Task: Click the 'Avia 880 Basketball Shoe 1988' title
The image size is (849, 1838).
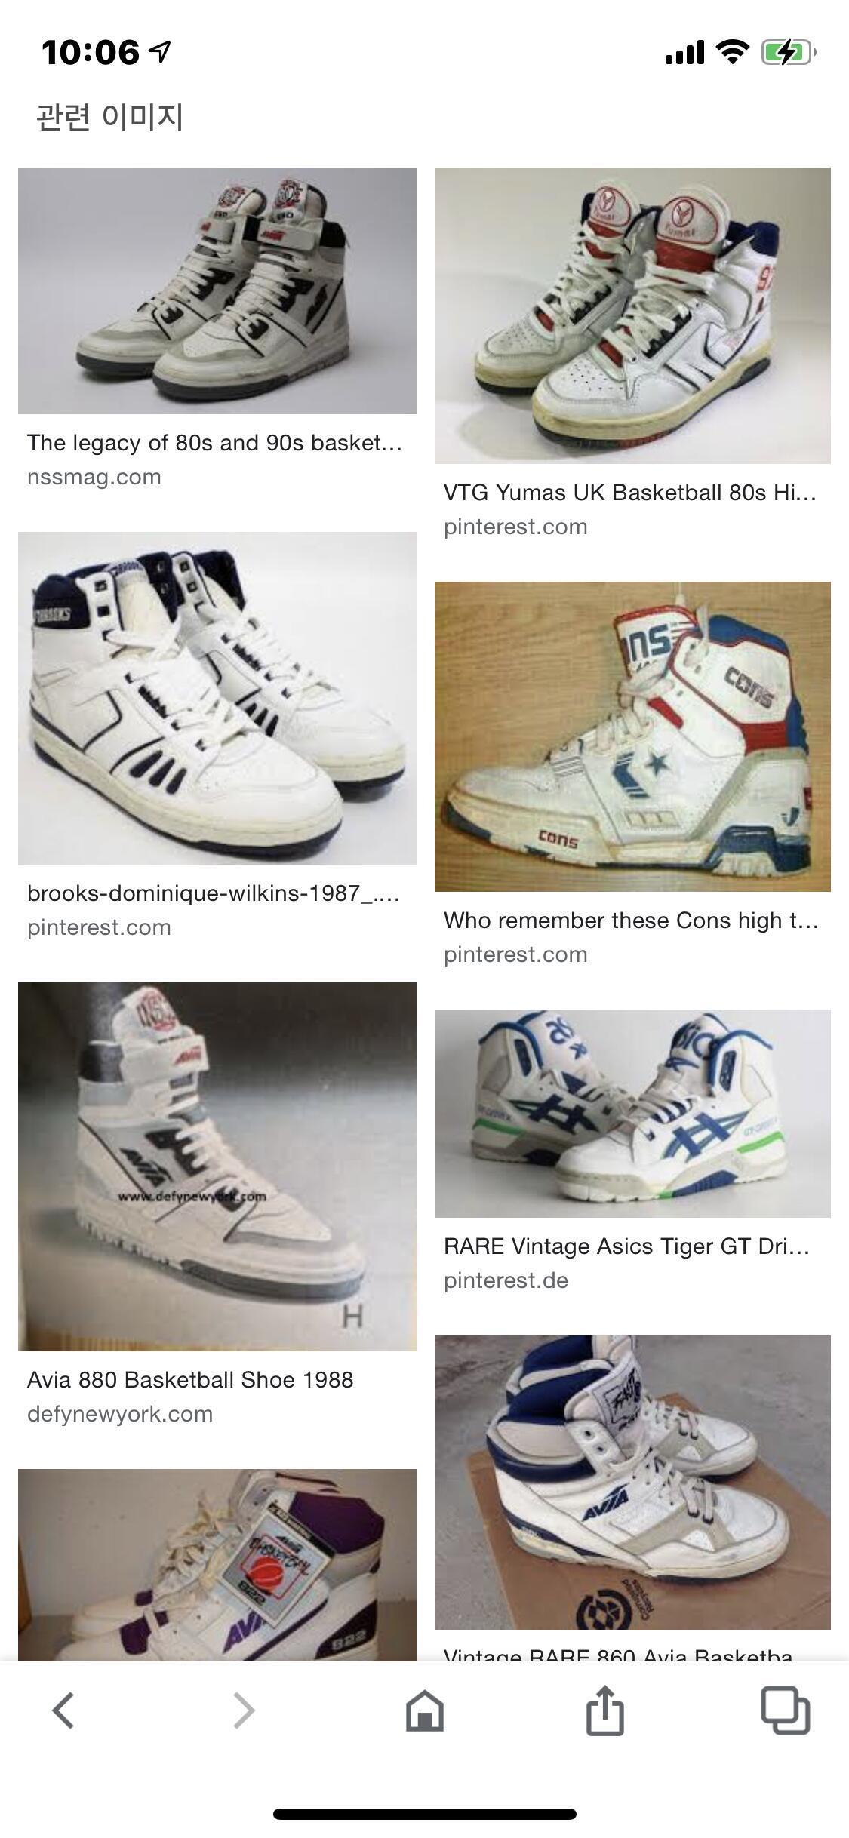Action: [190, 1379]
